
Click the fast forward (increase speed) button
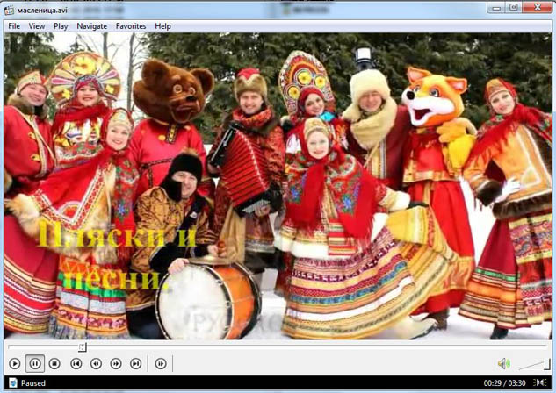tap(116, 364)
